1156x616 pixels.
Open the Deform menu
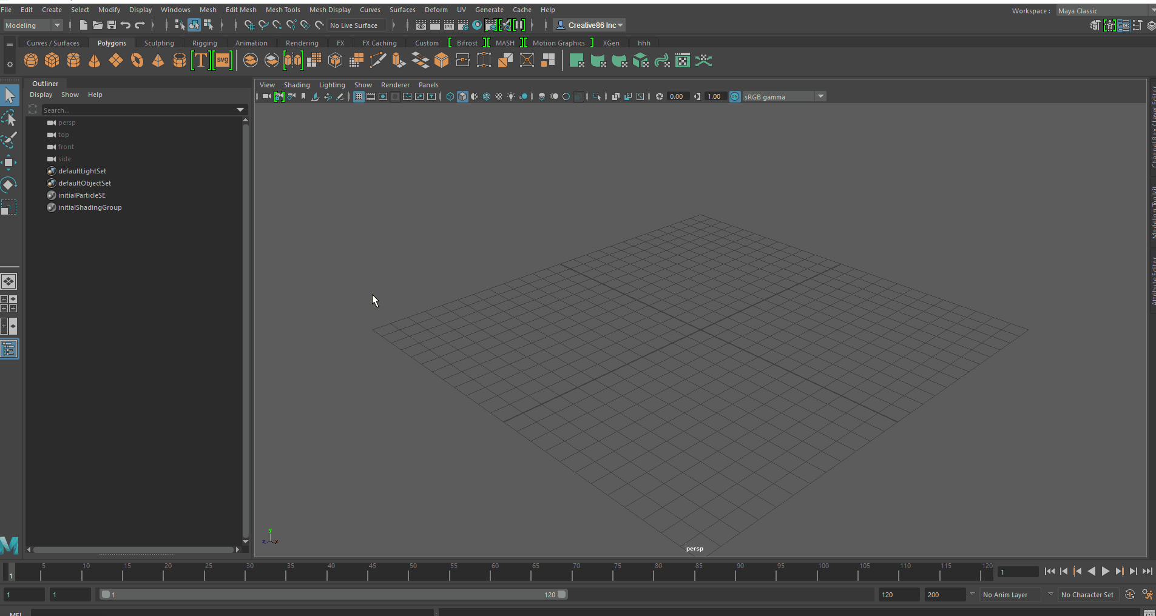(x=436, y=10)
